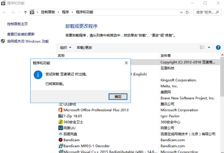
Task: Click the 网易UU icon
Action: pyautogui.click(x=61, y=128)
